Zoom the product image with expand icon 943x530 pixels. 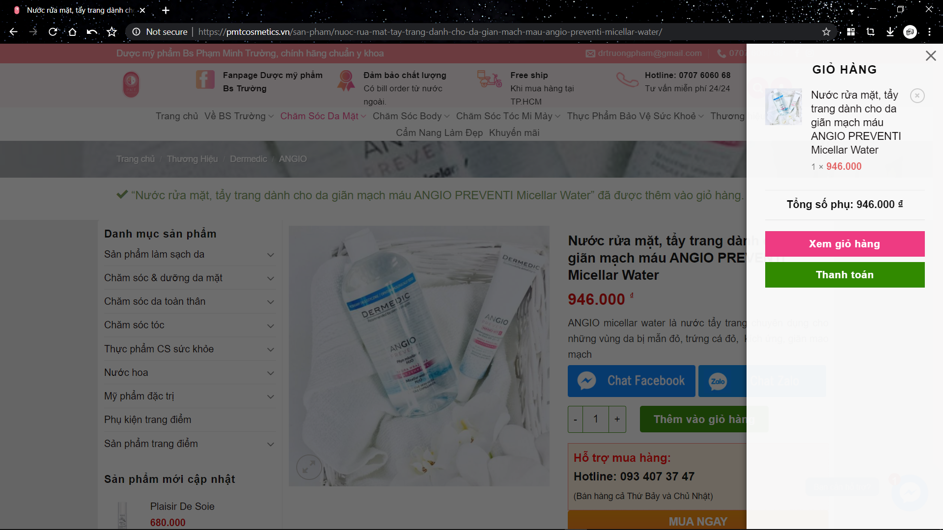point(309,467)
